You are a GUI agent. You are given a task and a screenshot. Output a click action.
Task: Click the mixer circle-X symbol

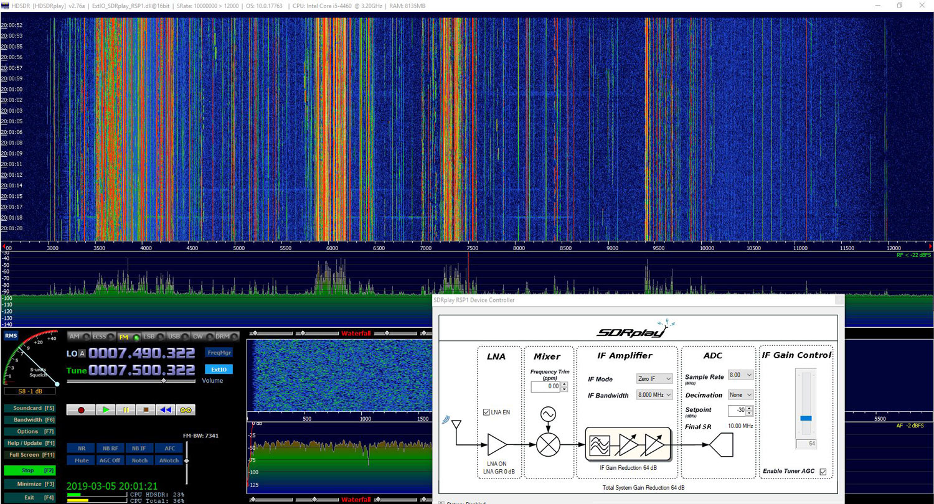548,445
